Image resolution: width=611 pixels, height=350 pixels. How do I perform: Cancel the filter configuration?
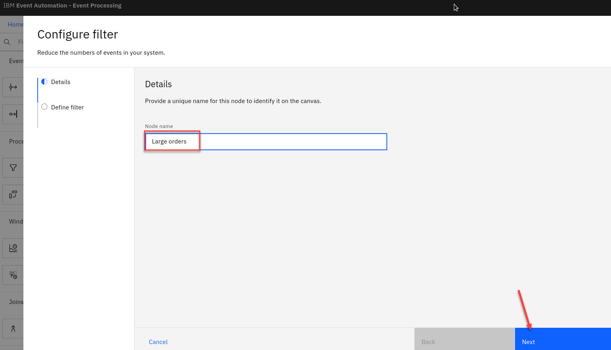[x=158, y=342]
